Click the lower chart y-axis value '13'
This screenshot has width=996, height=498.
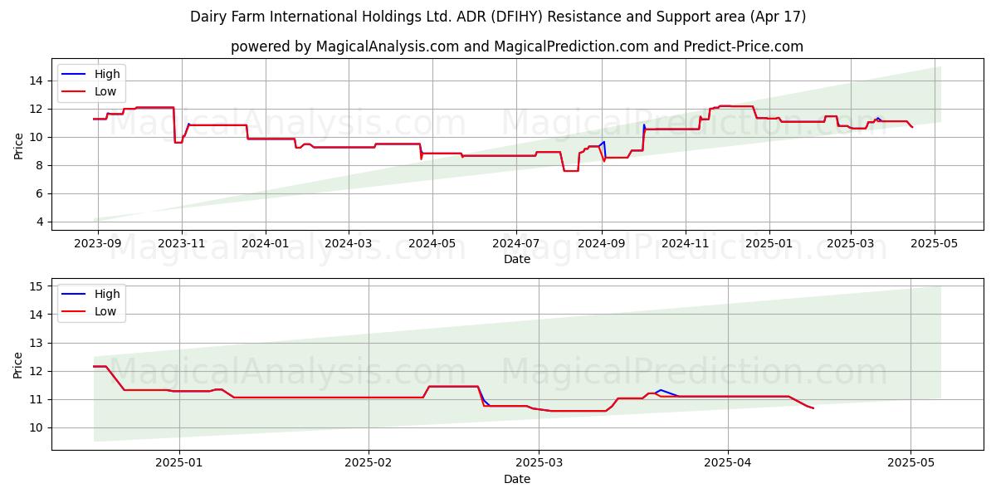37,343
